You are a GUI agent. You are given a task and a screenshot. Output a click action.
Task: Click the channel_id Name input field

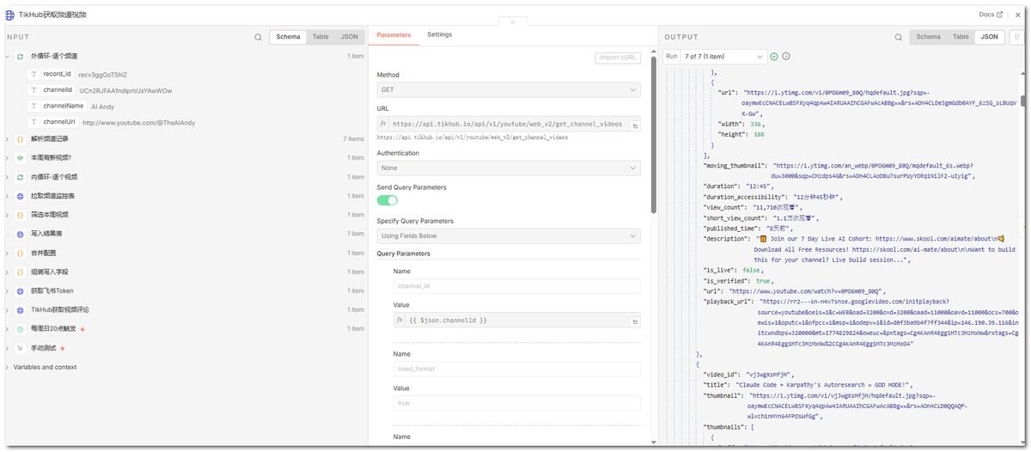tap(517, 285)
